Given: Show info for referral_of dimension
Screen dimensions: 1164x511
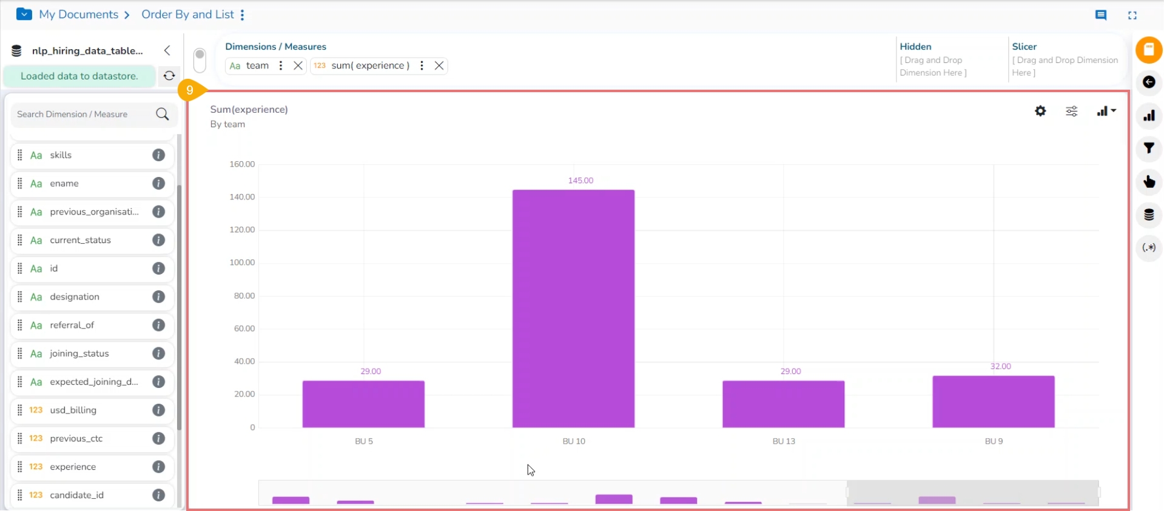Looking at the screenshot, I should point(159,326).
